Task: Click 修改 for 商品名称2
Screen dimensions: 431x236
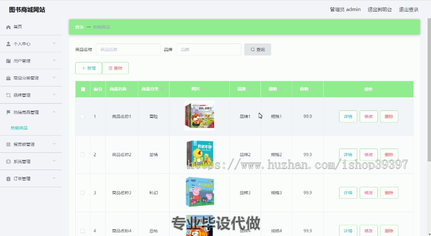Action: point(369,155)
